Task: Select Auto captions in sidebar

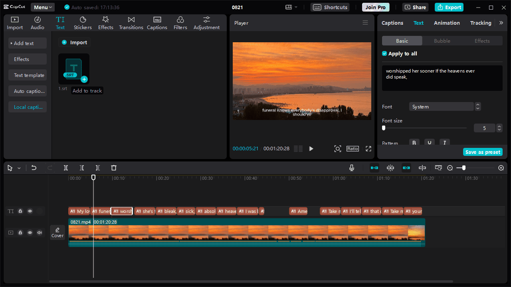Action: [x=28, y=91]
